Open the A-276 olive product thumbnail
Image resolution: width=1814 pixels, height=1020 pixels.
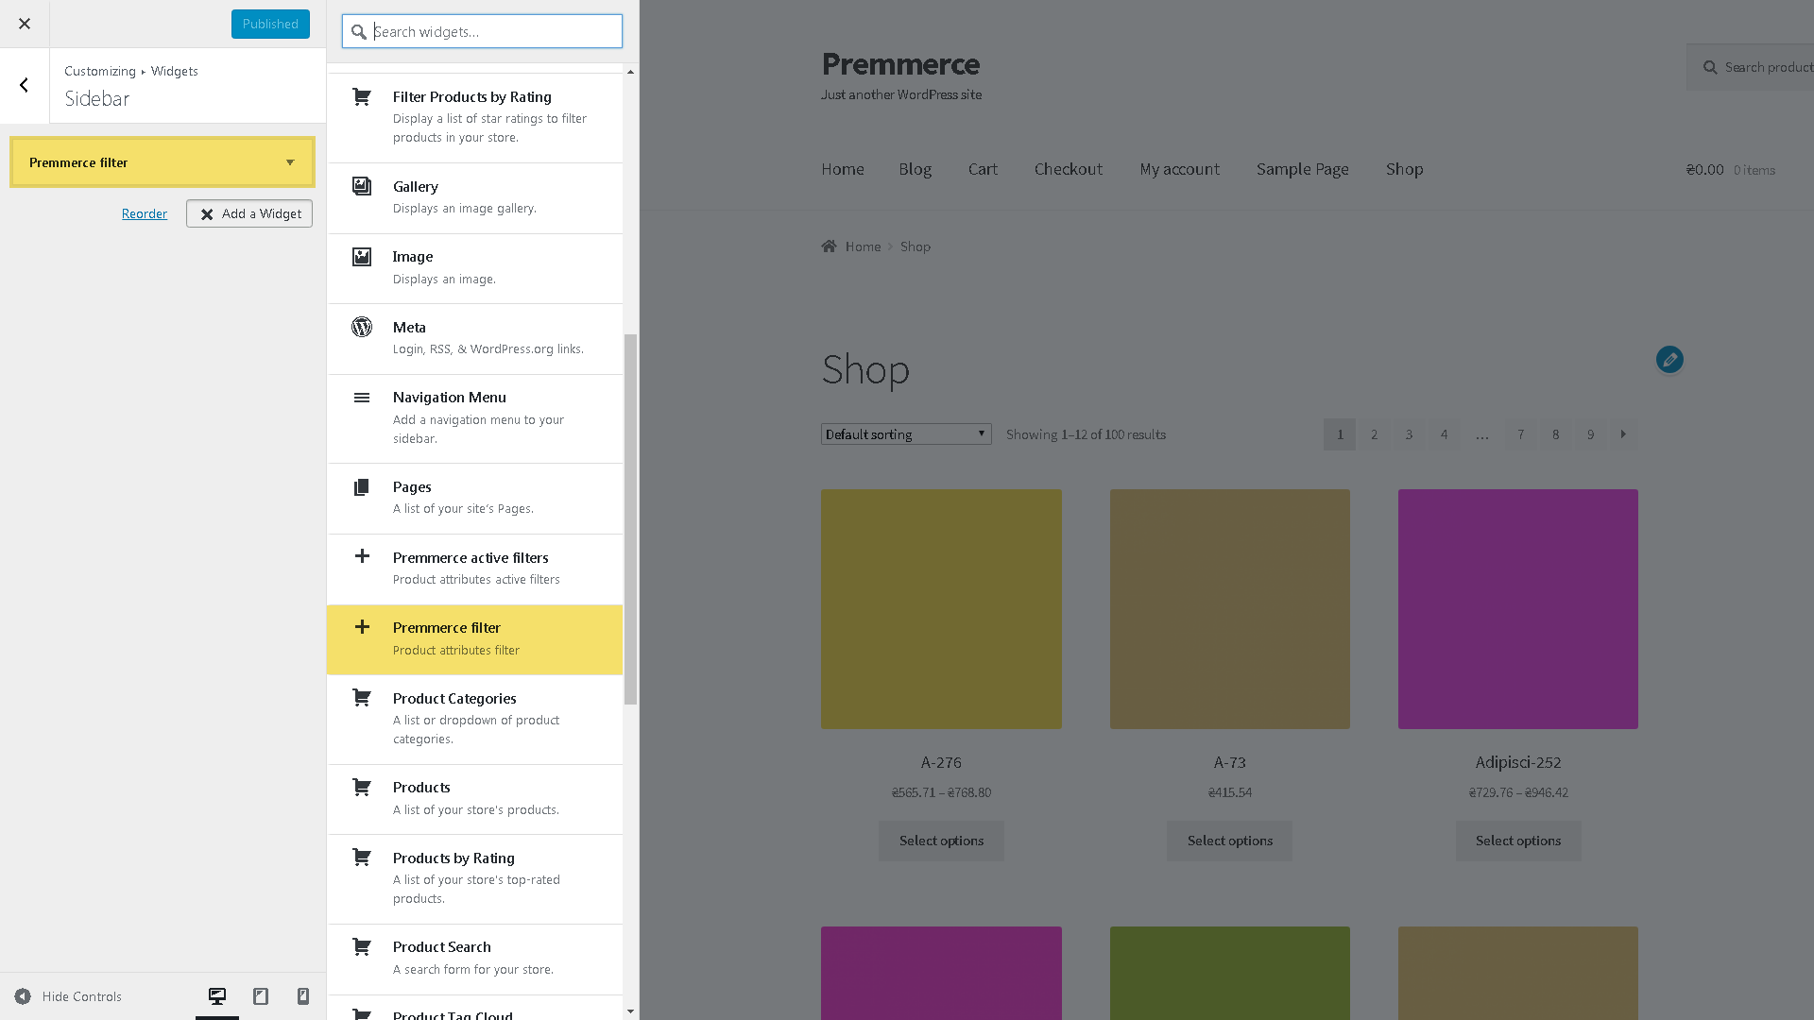coord(941,609)
